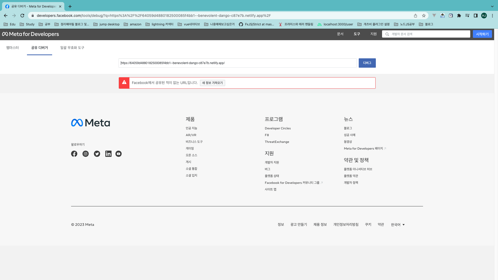The height and width of the screenshot is (280, 498).
Task: Click the search magnifier icon in header
Action: (387, 34)
